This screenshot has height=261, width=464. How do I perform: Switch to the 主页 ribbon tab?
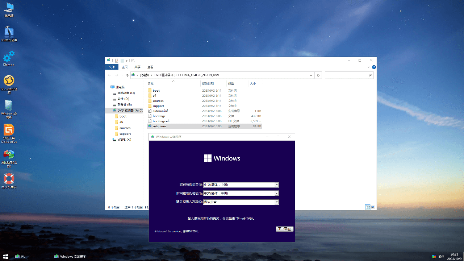[x=125, y=67]
